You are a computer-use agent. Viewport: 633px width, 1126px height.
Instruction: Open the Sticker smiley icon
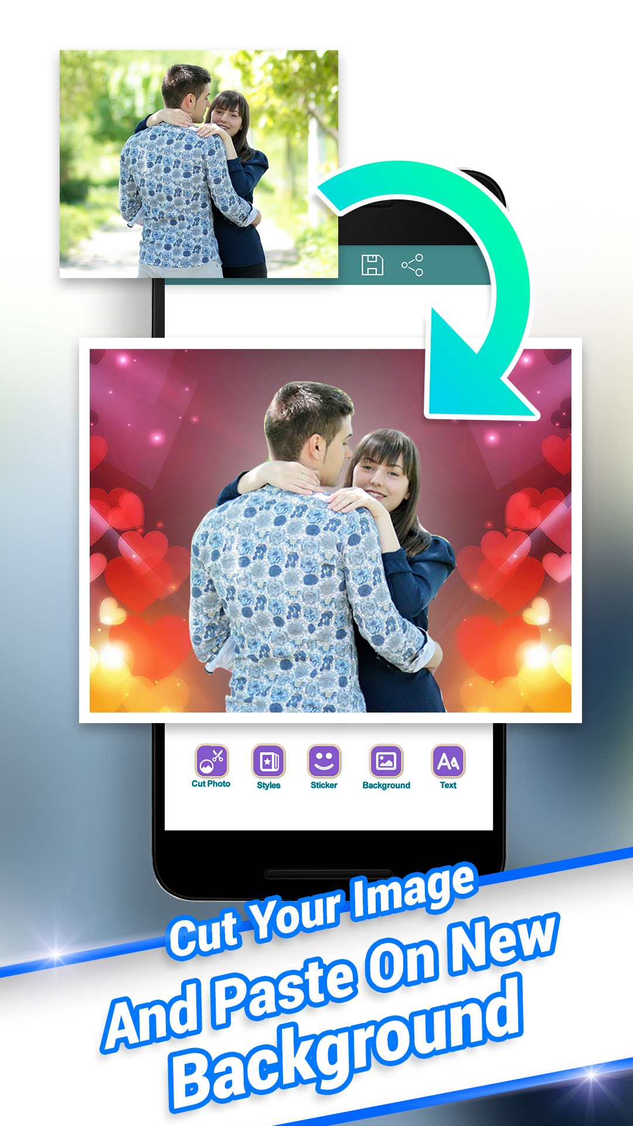[x=324, y=761]
